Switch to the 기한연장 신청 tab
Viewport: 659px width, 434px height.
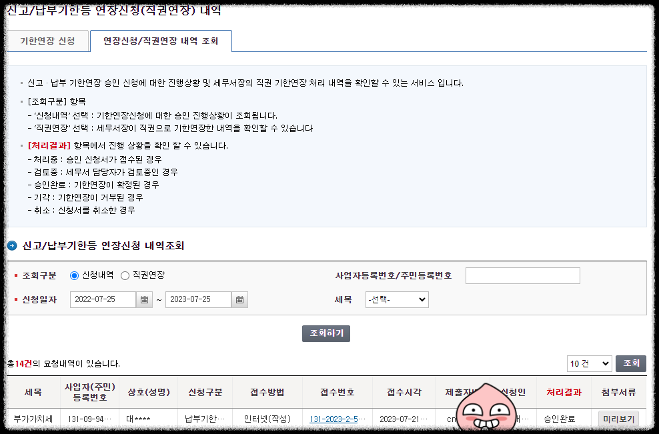tap(47, 41)
